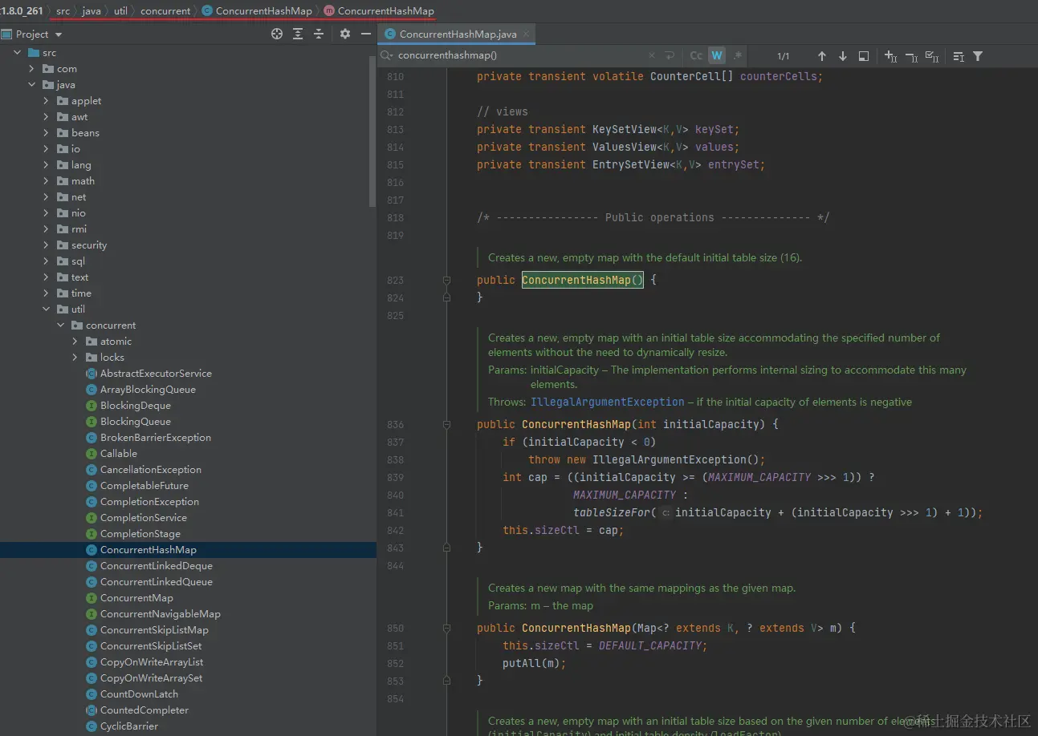Toggle Regex option in find bar
1038x736 pixels.
click(738, 56)
